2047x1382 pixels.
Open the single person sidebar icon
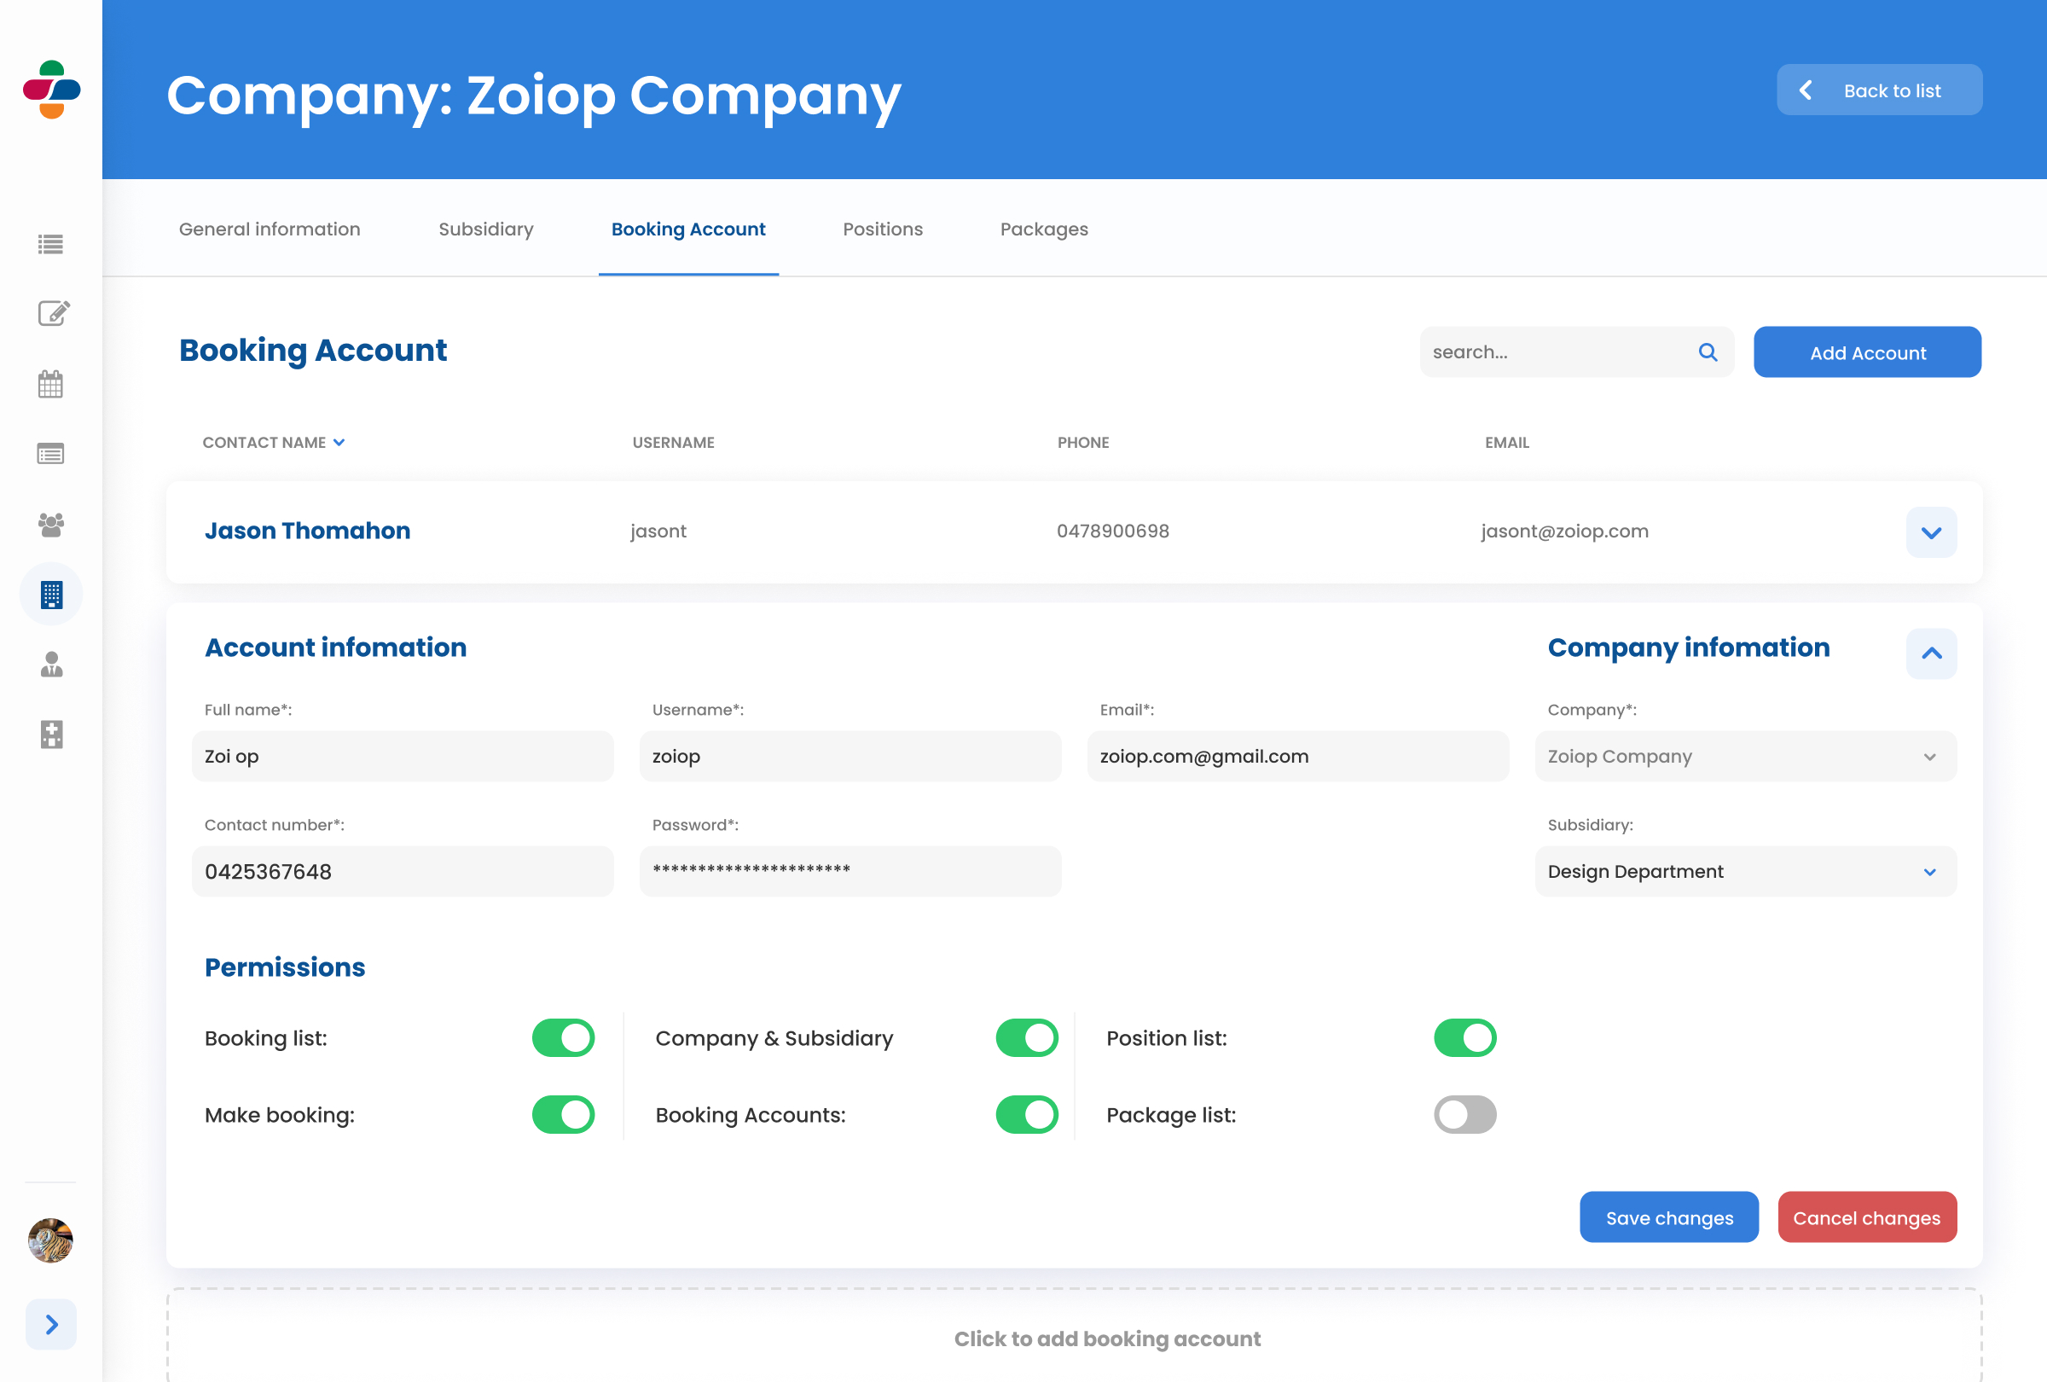(51, 665)
